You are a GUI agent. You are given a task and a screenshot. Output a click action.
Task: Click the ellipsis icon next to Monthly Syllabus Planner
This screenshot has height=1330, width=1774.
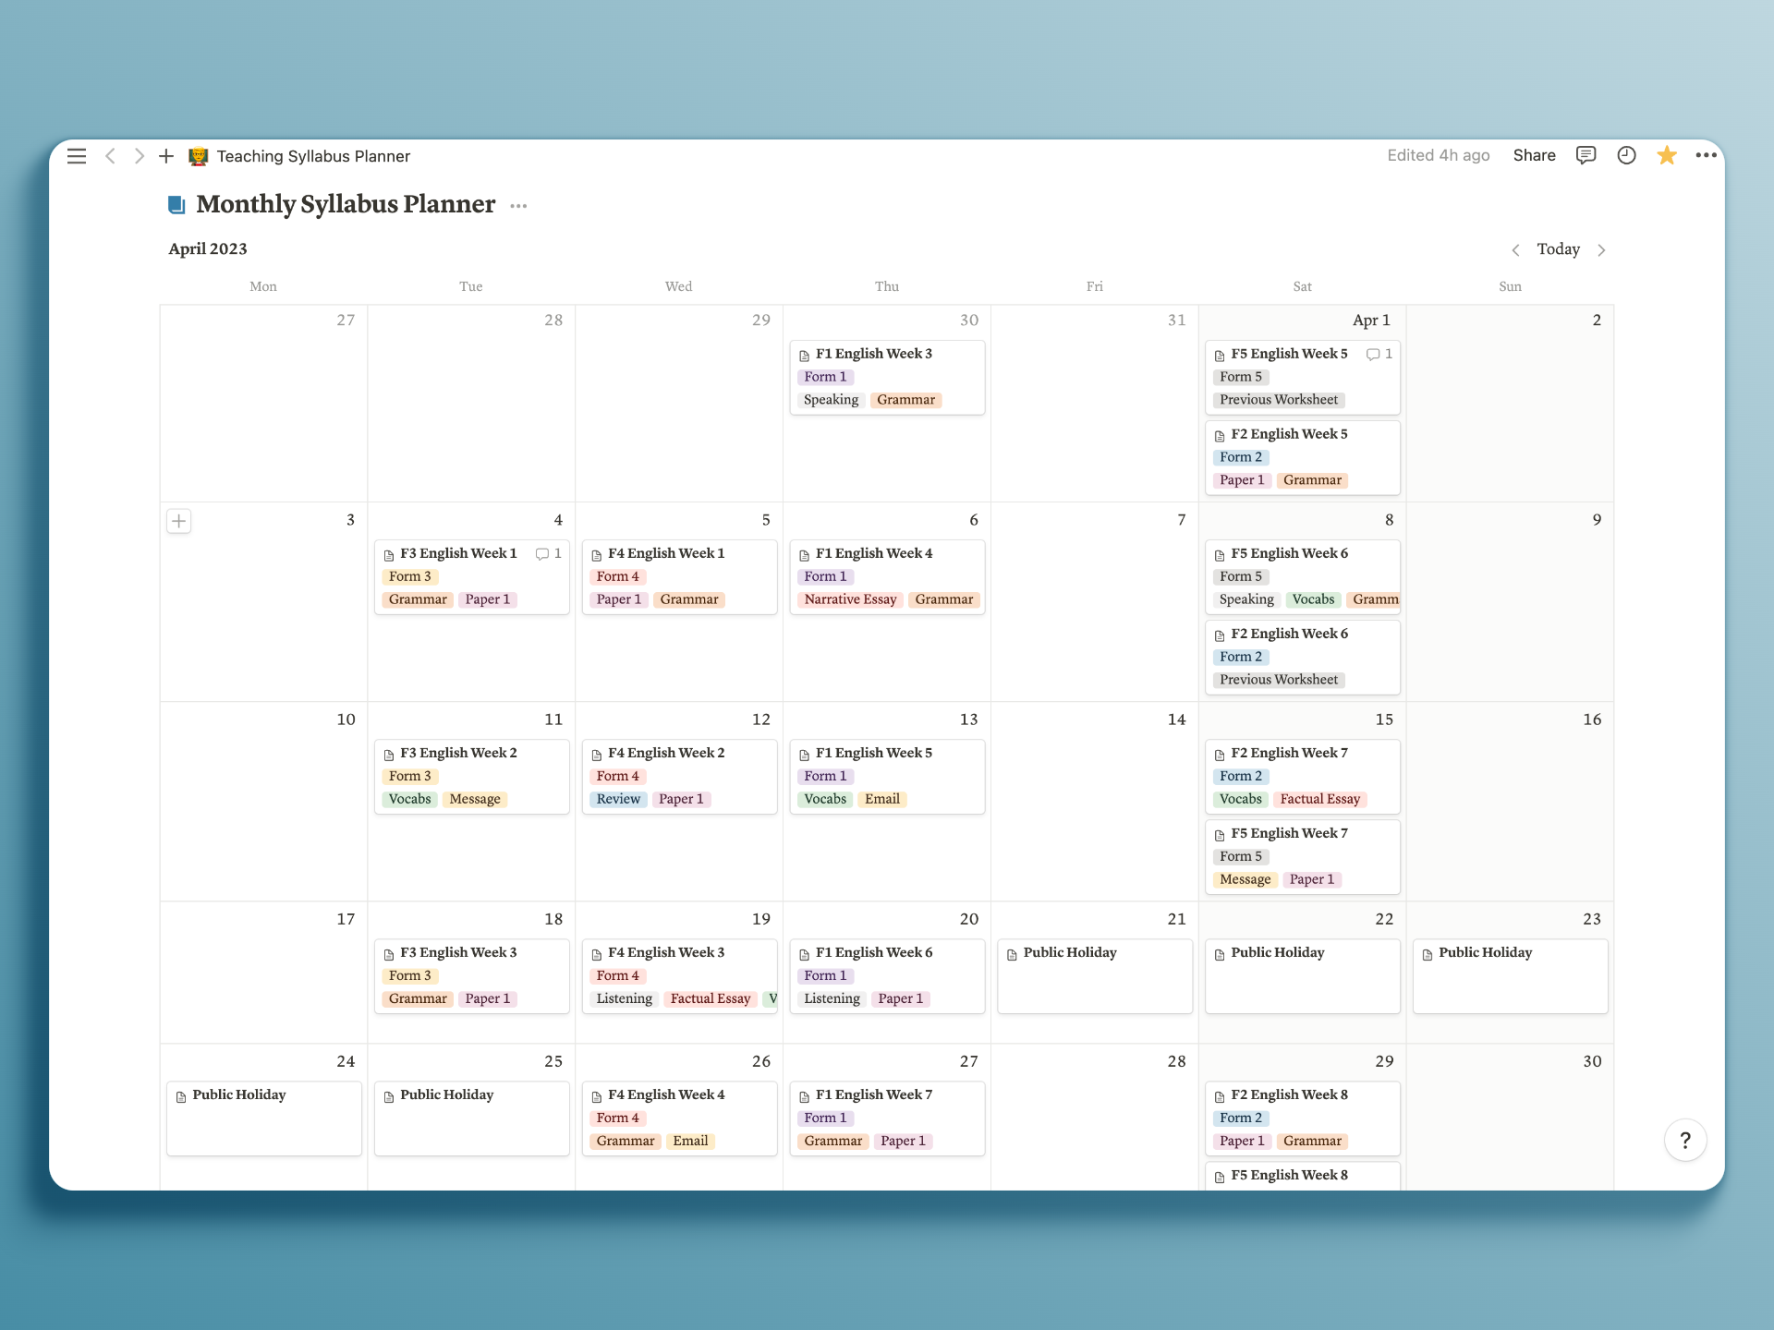coord(518,205)
